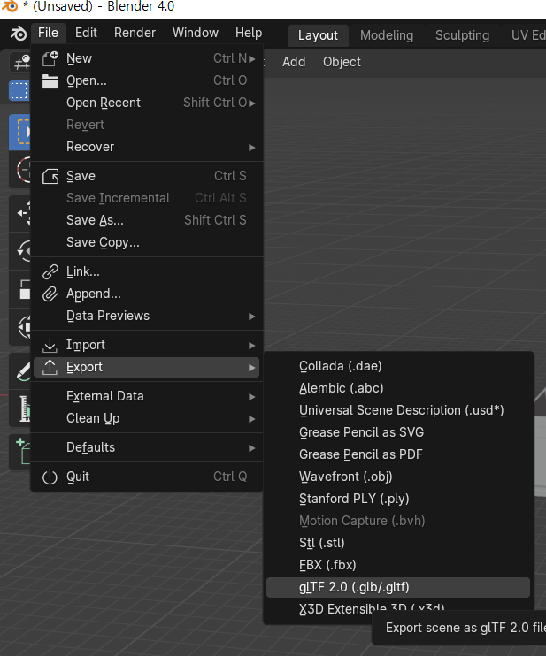The image size is (546, 656).
Task: Export as Wavefront (.obj)
Action: coord(398,477)
